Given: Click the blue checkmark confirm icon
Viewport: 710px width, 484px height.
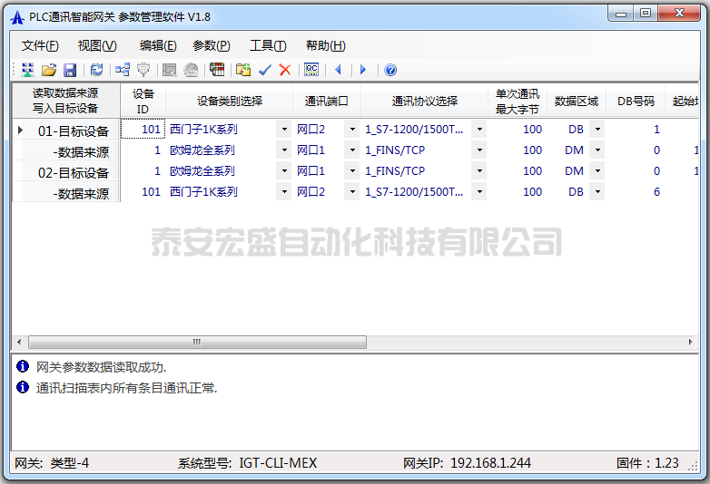Looking at the screenshot, I should pos(265,70).
